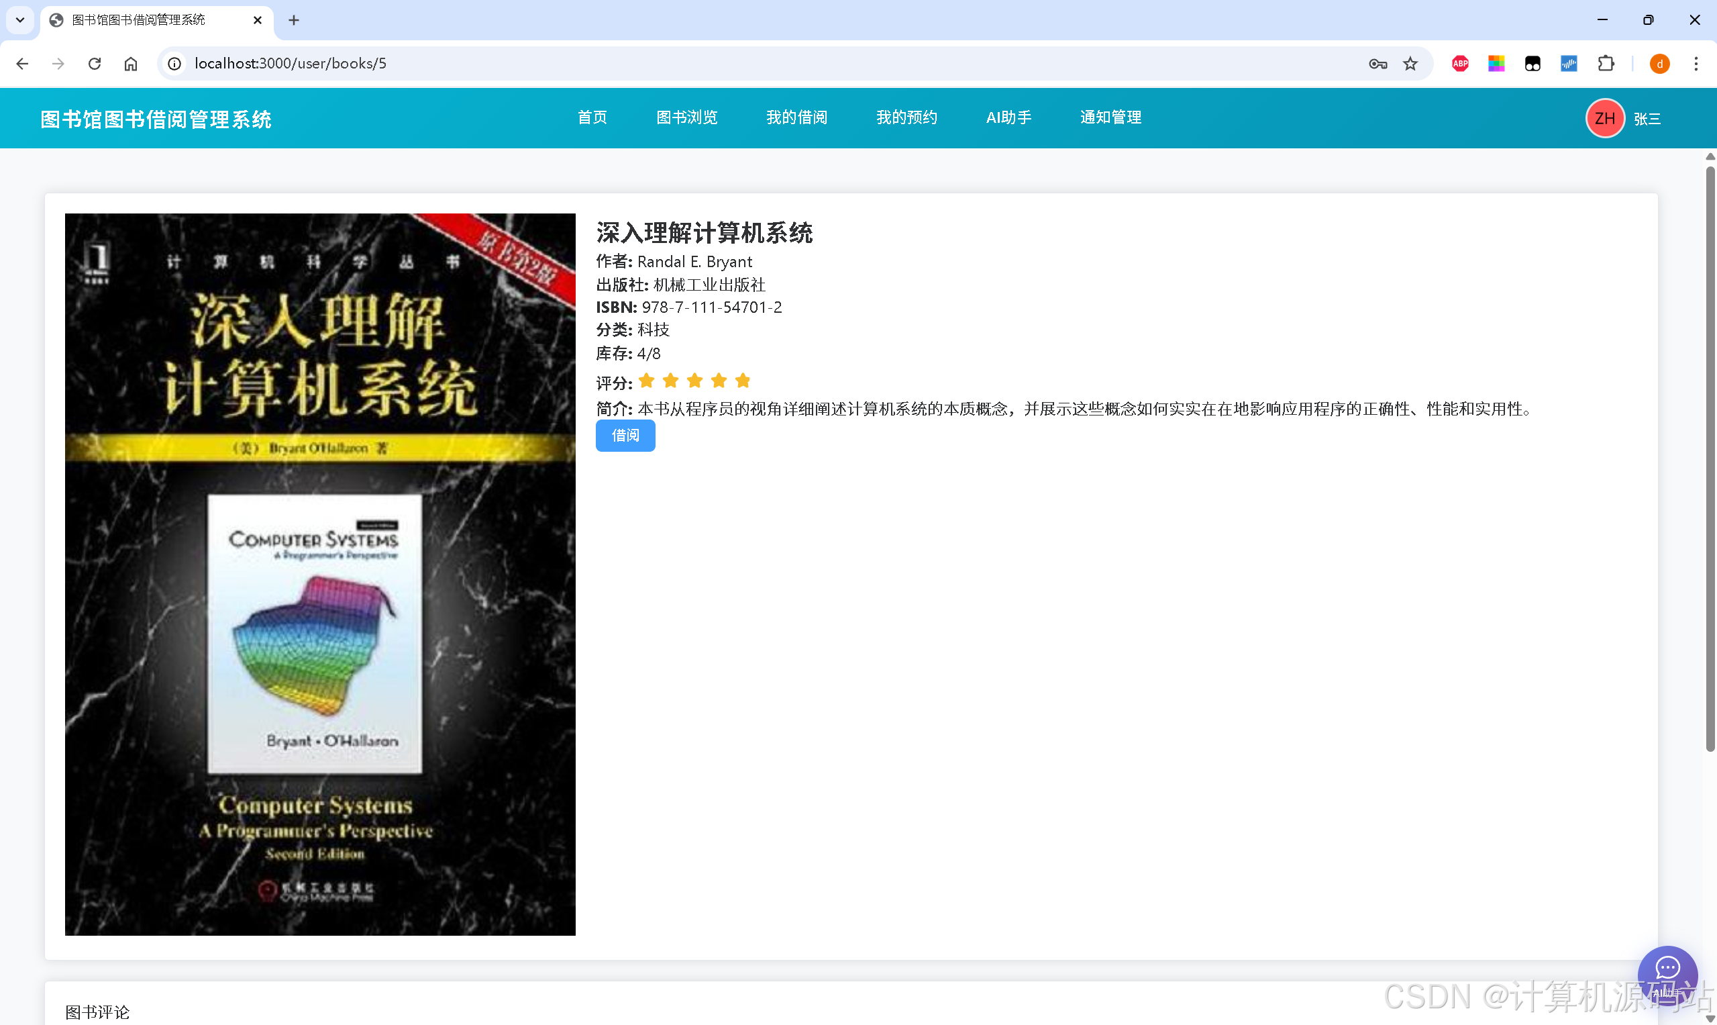Image resolution: width=1717 pixels, height=1025 pixels.
Task: Reload the current page
Action: click(x=95, y=64)
